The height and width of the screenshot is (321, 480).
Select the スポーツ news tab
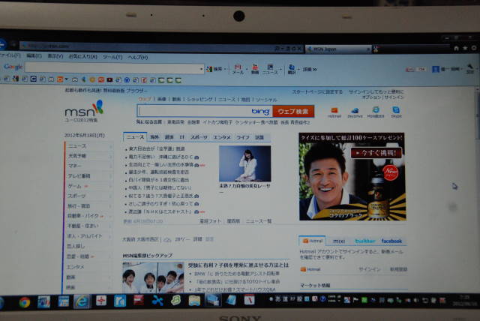(199, 137)
